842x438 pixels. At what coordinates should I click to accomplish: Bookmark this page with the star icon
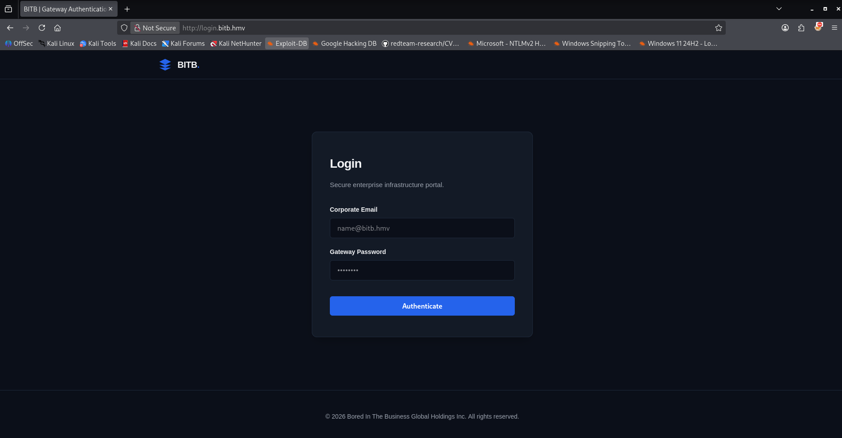coord(719,28)
